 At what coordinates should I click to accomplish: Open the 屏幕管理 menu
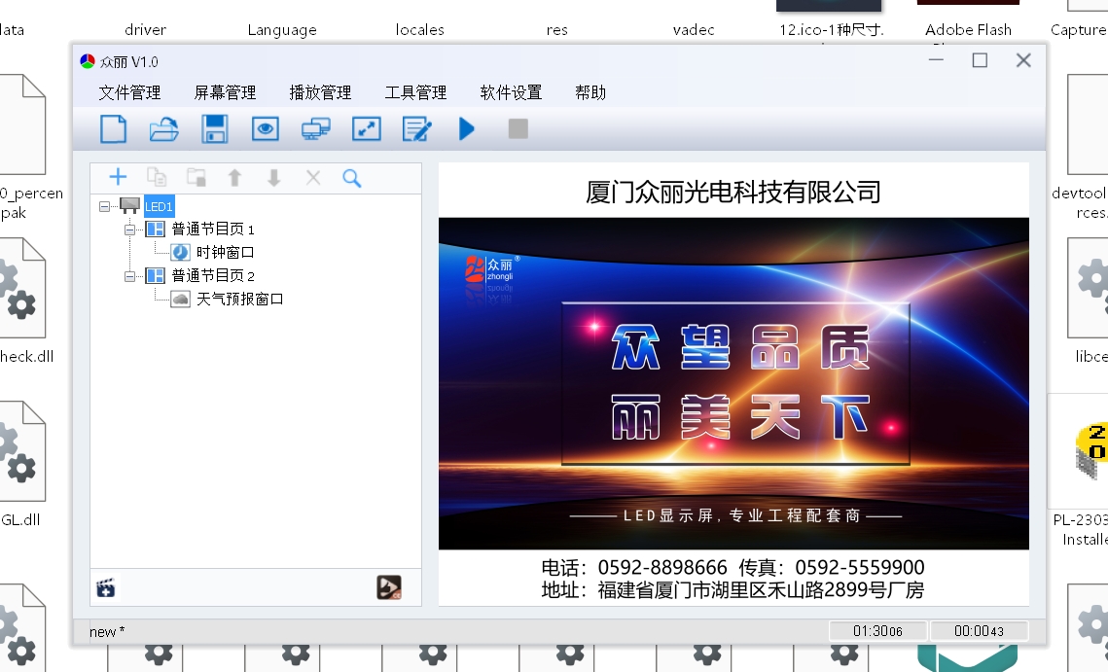coord(226,92)
